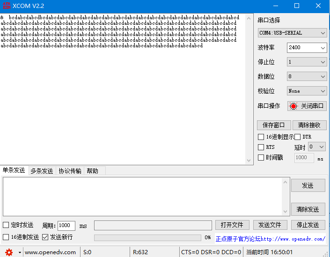Screen dimensions: 330x257
Task: Click the 清除接收 clear receive button
Action: [309, 125]
